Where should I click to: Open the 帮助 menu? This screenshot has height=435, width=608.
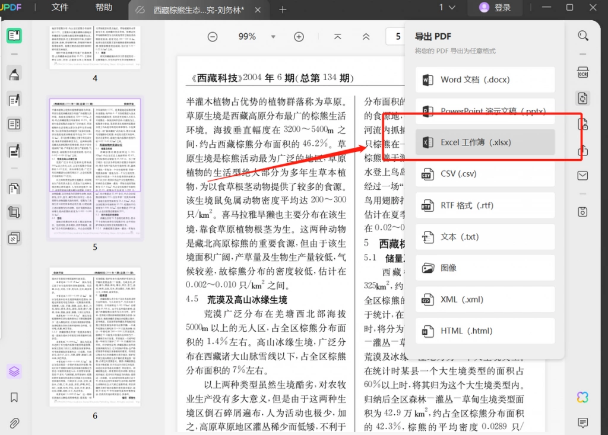click(103, 7)
